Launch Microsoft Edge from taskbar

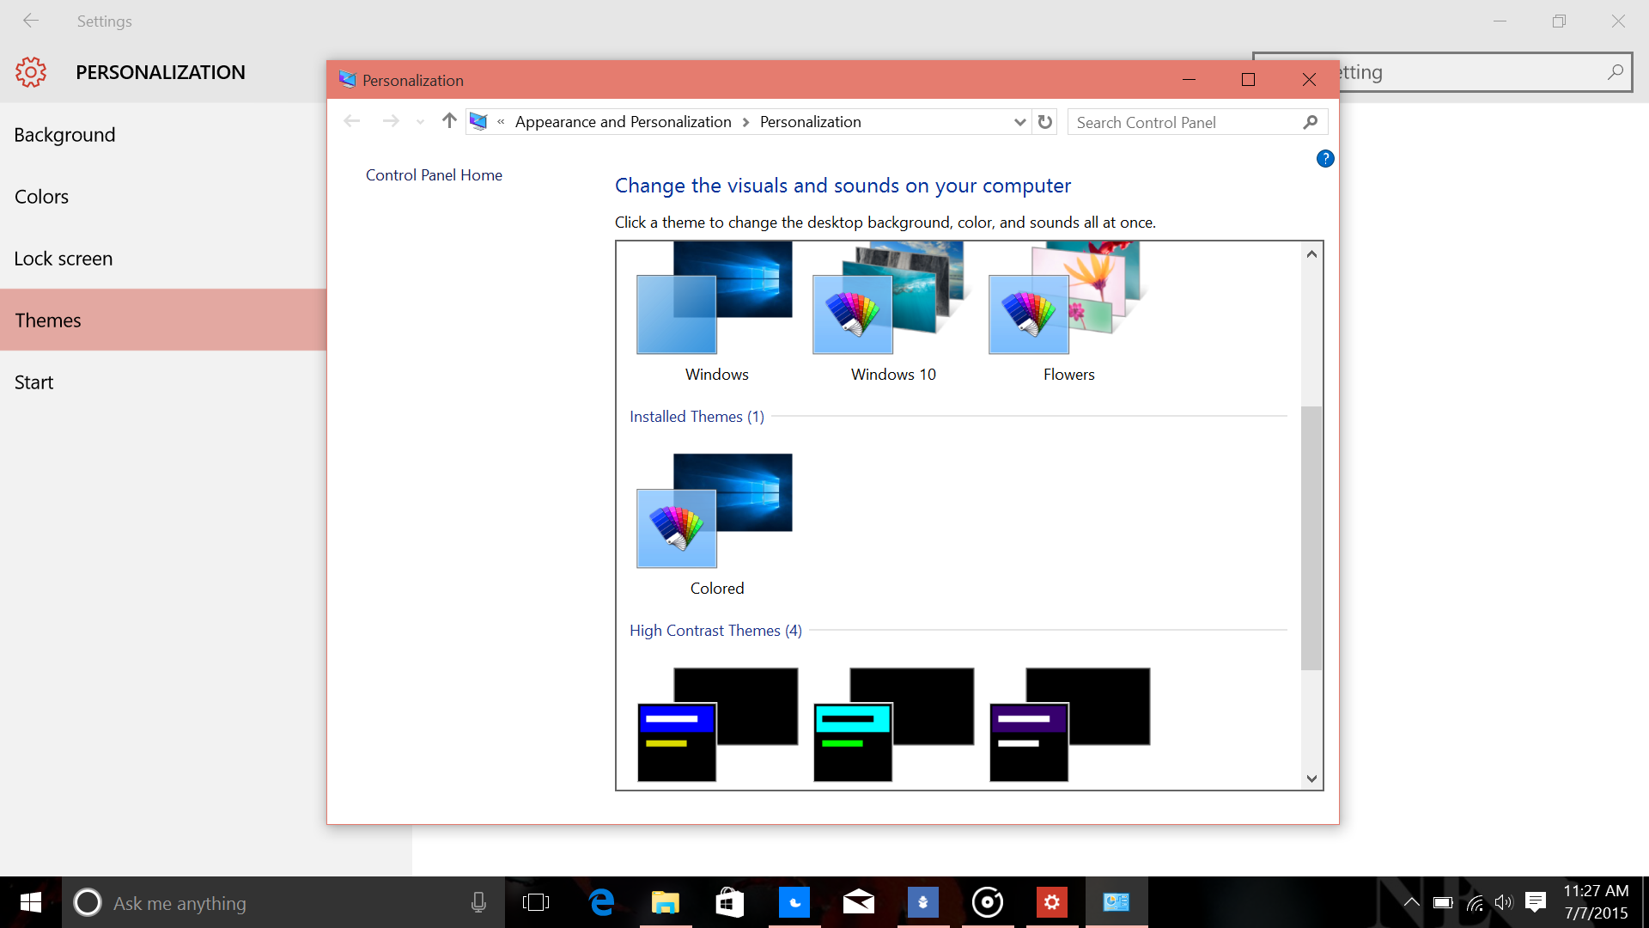tap(601, 902)
